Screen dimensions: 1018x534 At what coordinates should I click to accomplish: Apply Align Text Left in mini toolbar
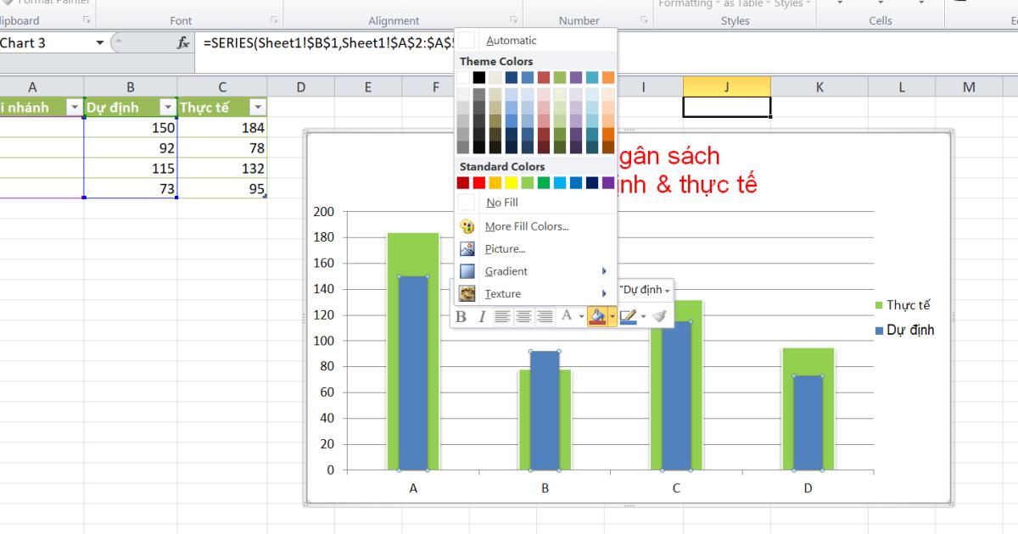click(x=502, y=316)
